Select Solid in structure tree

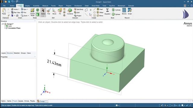pyautogui.click(x=10, y=26)
